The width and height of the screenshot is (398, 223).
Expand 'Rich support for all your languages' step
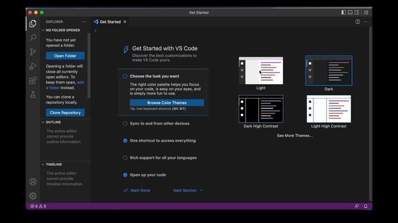pyautogui.click(x=163, y=158)
